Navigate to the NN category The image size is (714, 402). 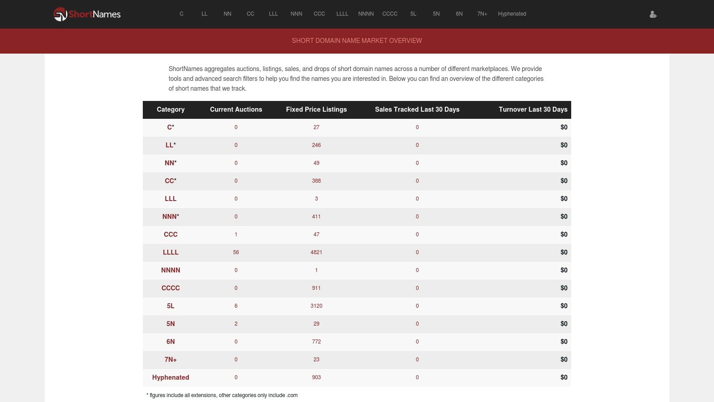pos(227,14)
